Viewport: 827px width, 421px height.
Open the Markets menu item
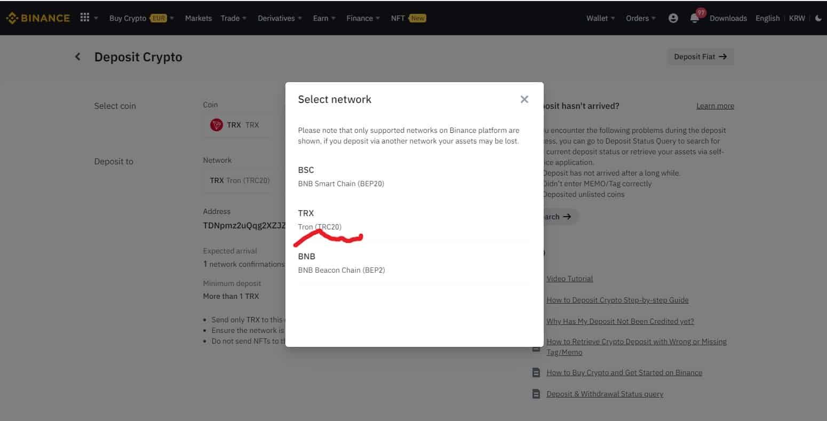(x=198, y=18)
